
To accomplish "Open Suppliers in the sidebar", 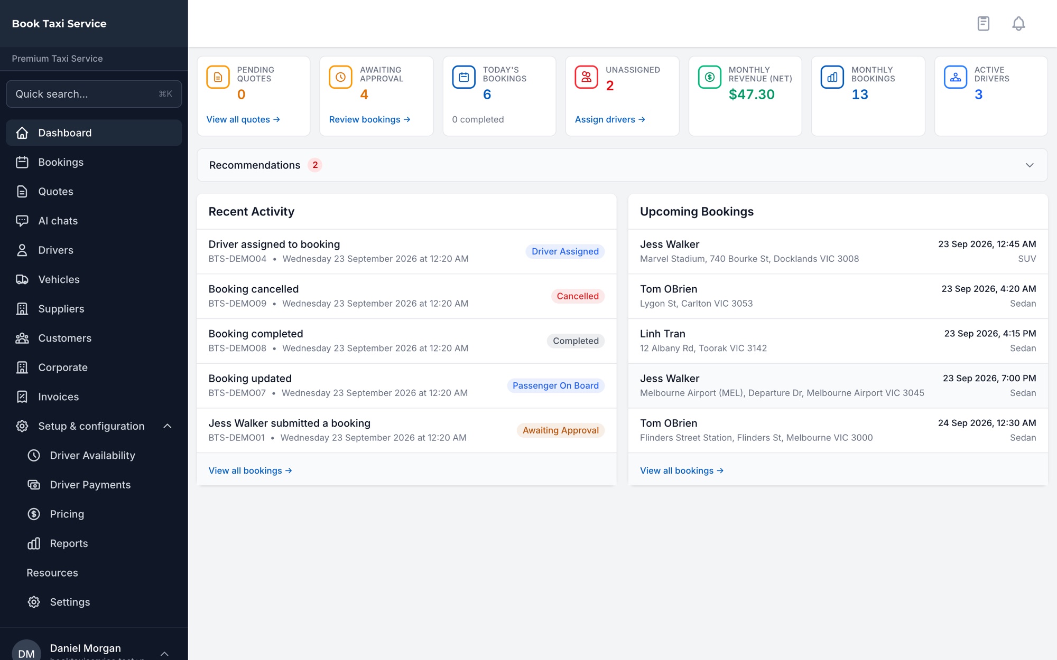I will click(94, 309).
